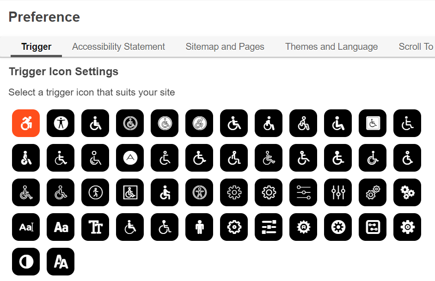The height and width of the screenshot is (281, 435).
Task: Open the Accessibility Statement tab
Action: coord(118,47)
